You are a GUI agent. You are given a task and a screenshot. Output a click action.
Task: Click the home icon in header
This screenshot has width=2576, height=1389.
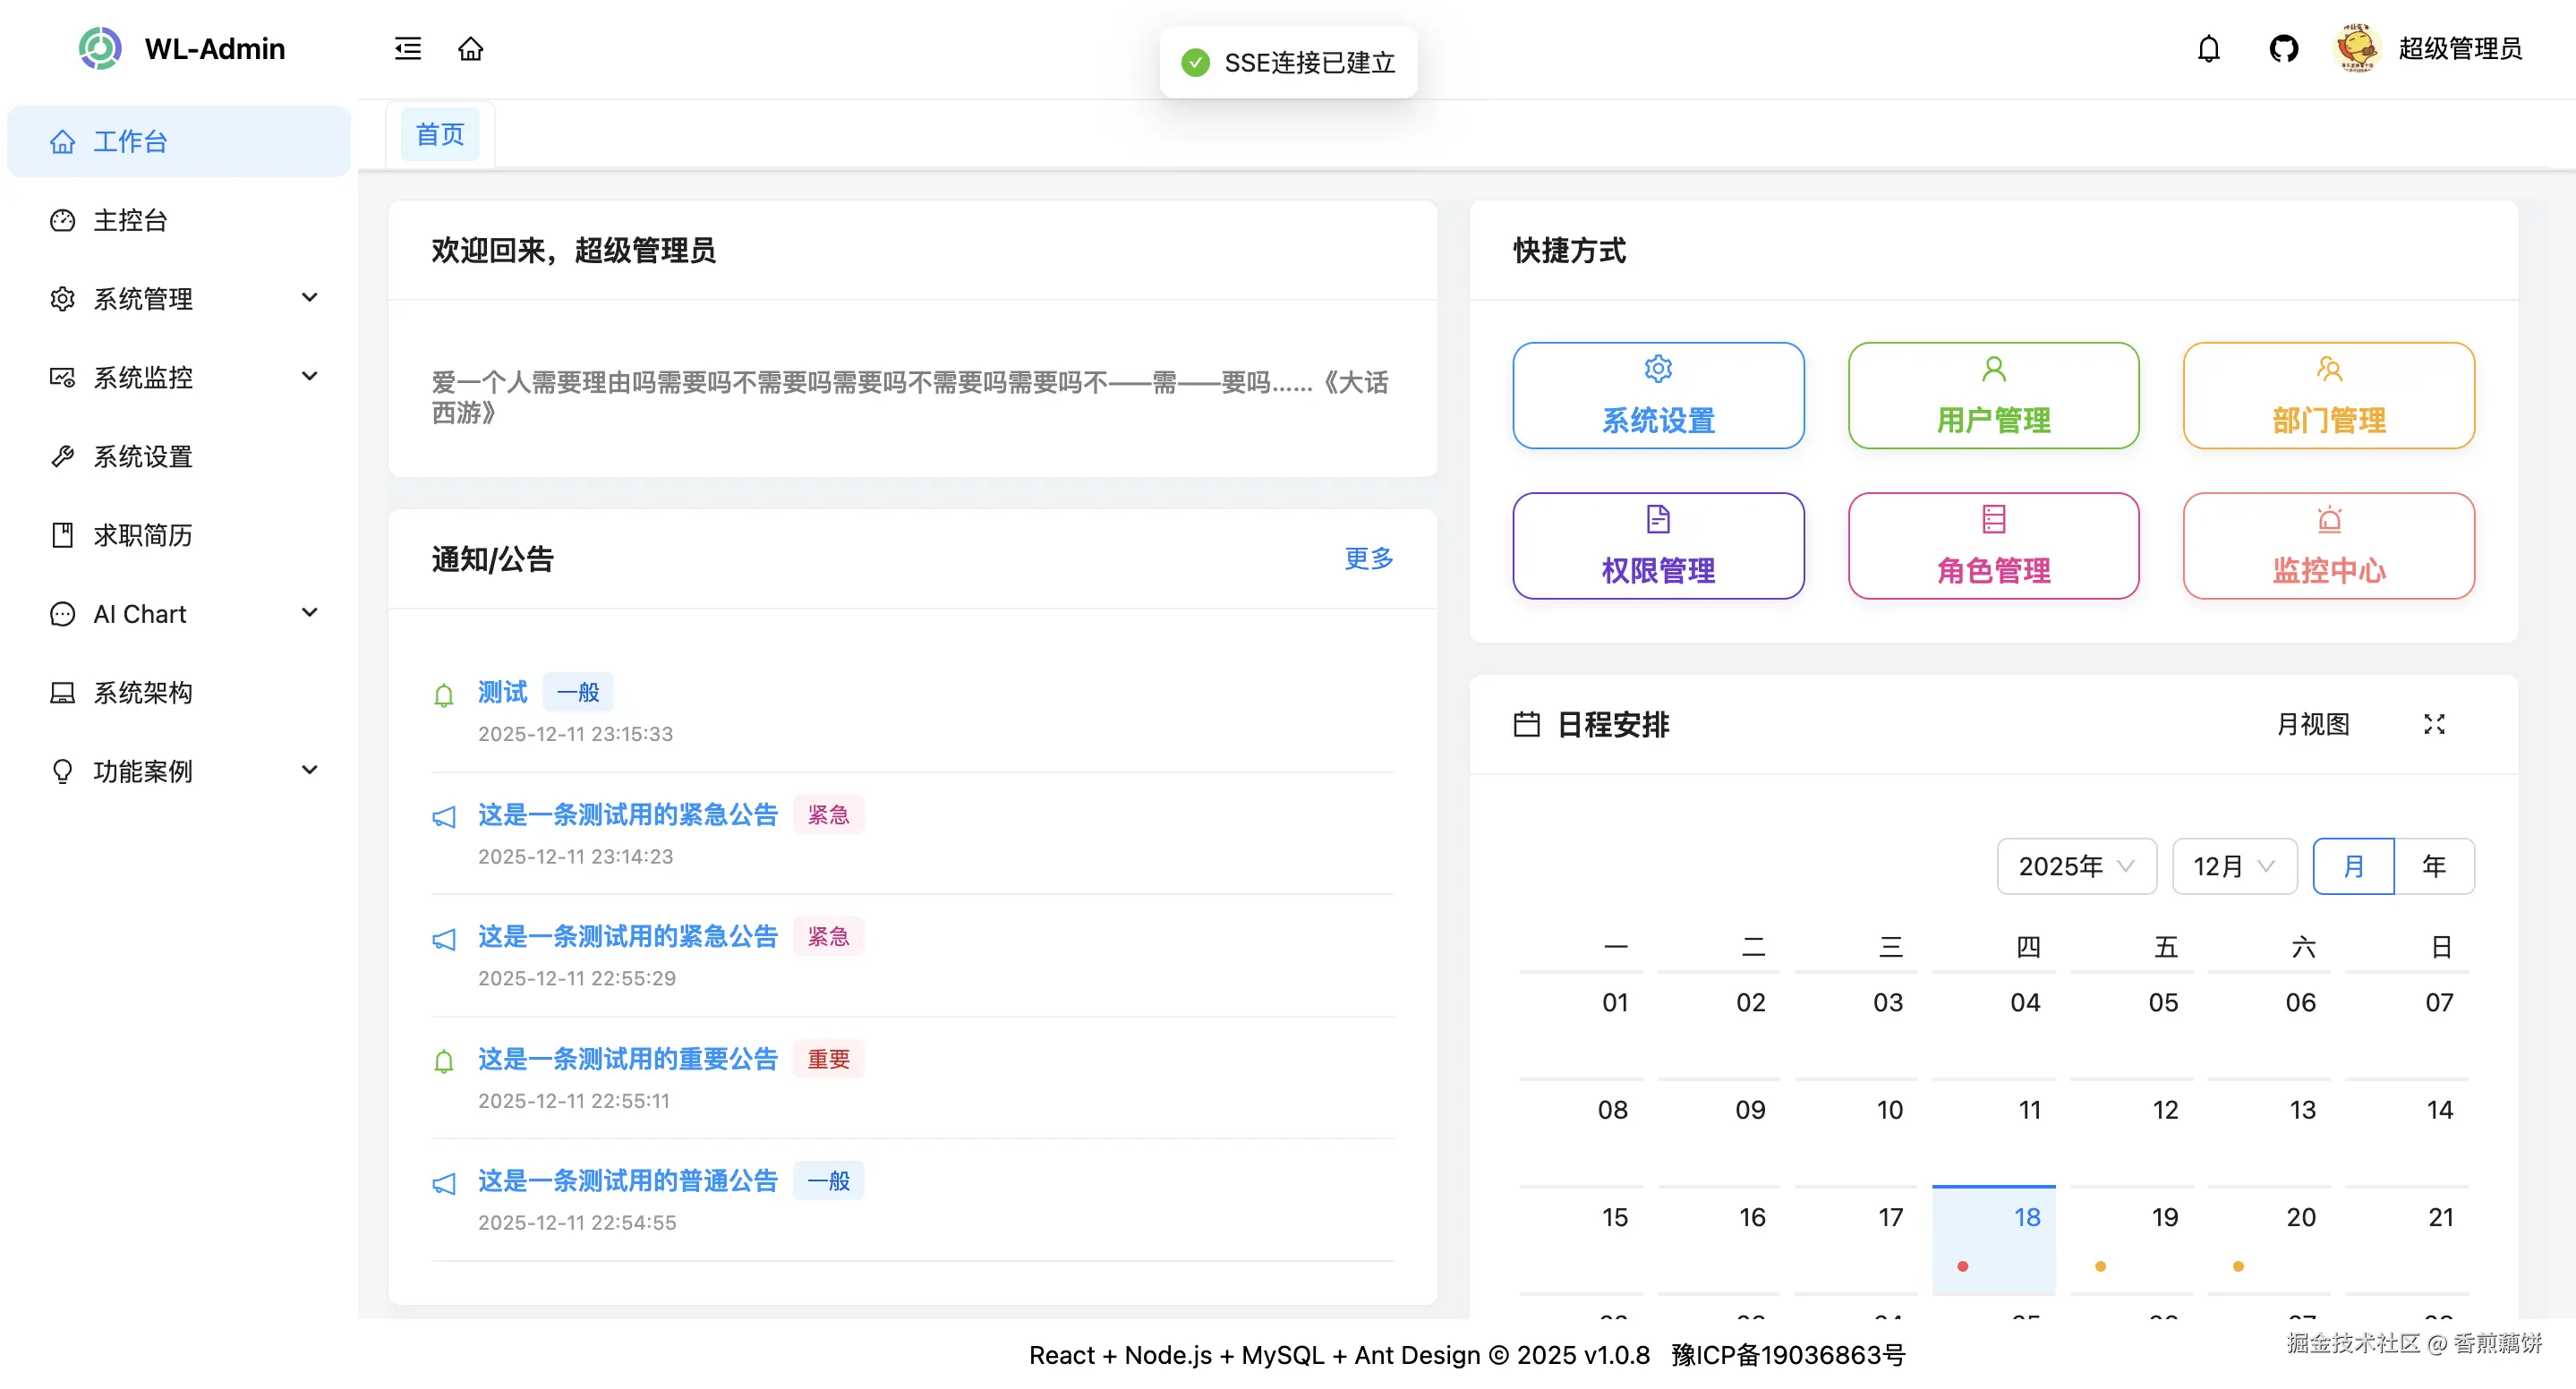tap(471, 48)
